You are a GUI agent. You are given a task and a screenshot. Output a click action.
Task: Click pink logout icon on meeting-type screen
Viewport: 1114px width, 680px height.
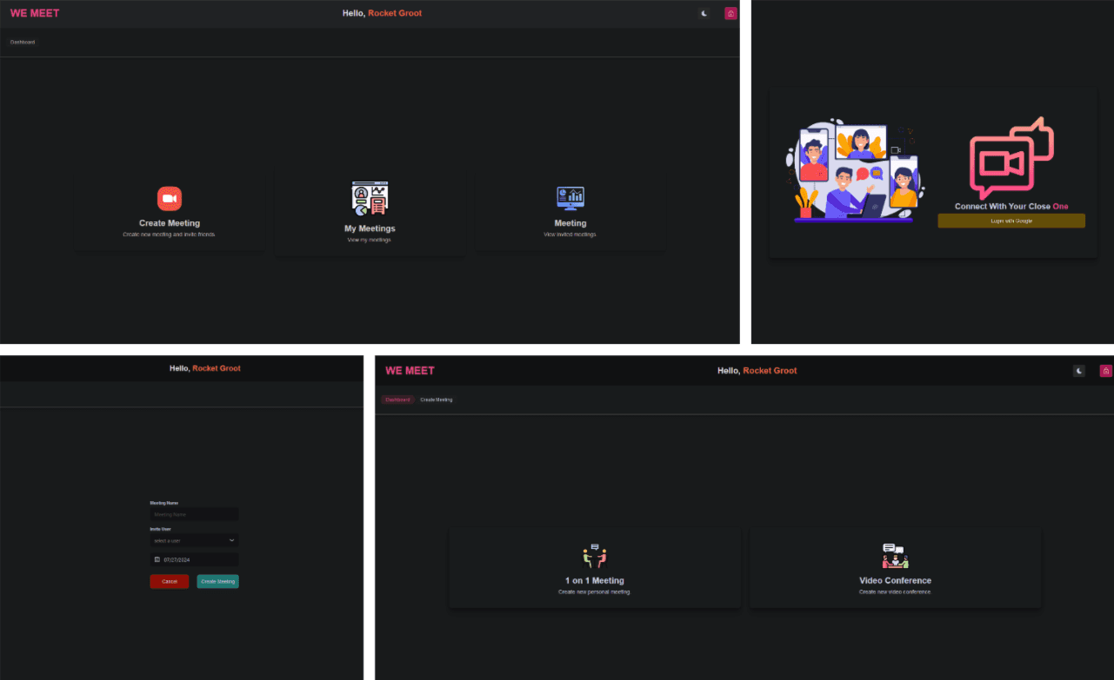point(1105,371)
